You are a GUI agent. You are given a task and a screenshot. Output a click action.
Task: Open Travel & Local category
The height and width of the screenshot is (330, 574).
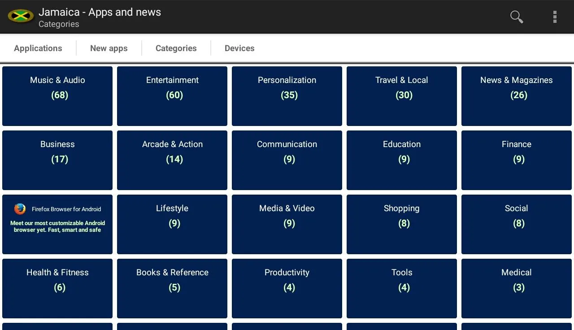tap(402, 96)
